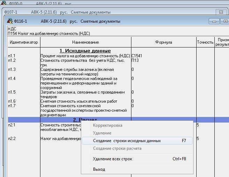
Task: Select row п2.2 identifier cell
Action: point(13,139)
